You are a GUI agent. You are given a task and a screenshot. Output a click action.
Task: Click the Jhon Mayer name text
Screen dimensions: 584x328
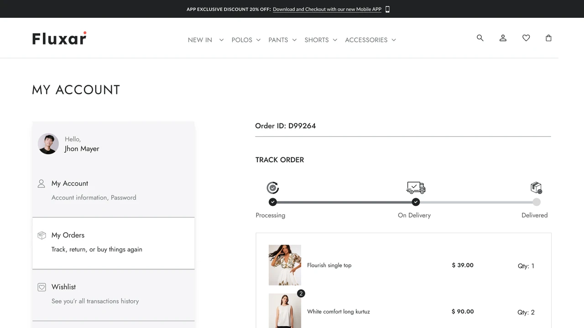click(82, 149)
